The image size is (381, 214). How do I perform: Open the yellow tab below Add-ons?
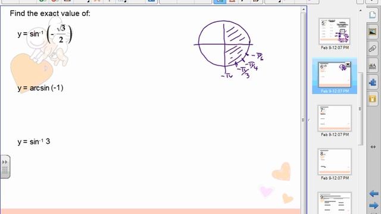coord(373,99)
